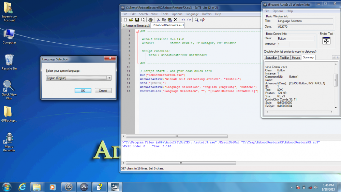Switch to RomacoTimer.au3 tab

(x=136, y=26)
